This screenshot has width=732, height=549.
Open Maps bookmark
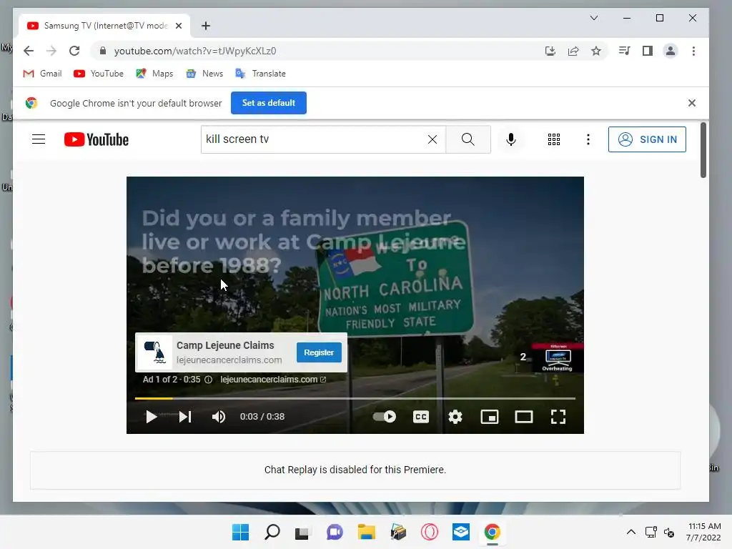pos(154,74)
